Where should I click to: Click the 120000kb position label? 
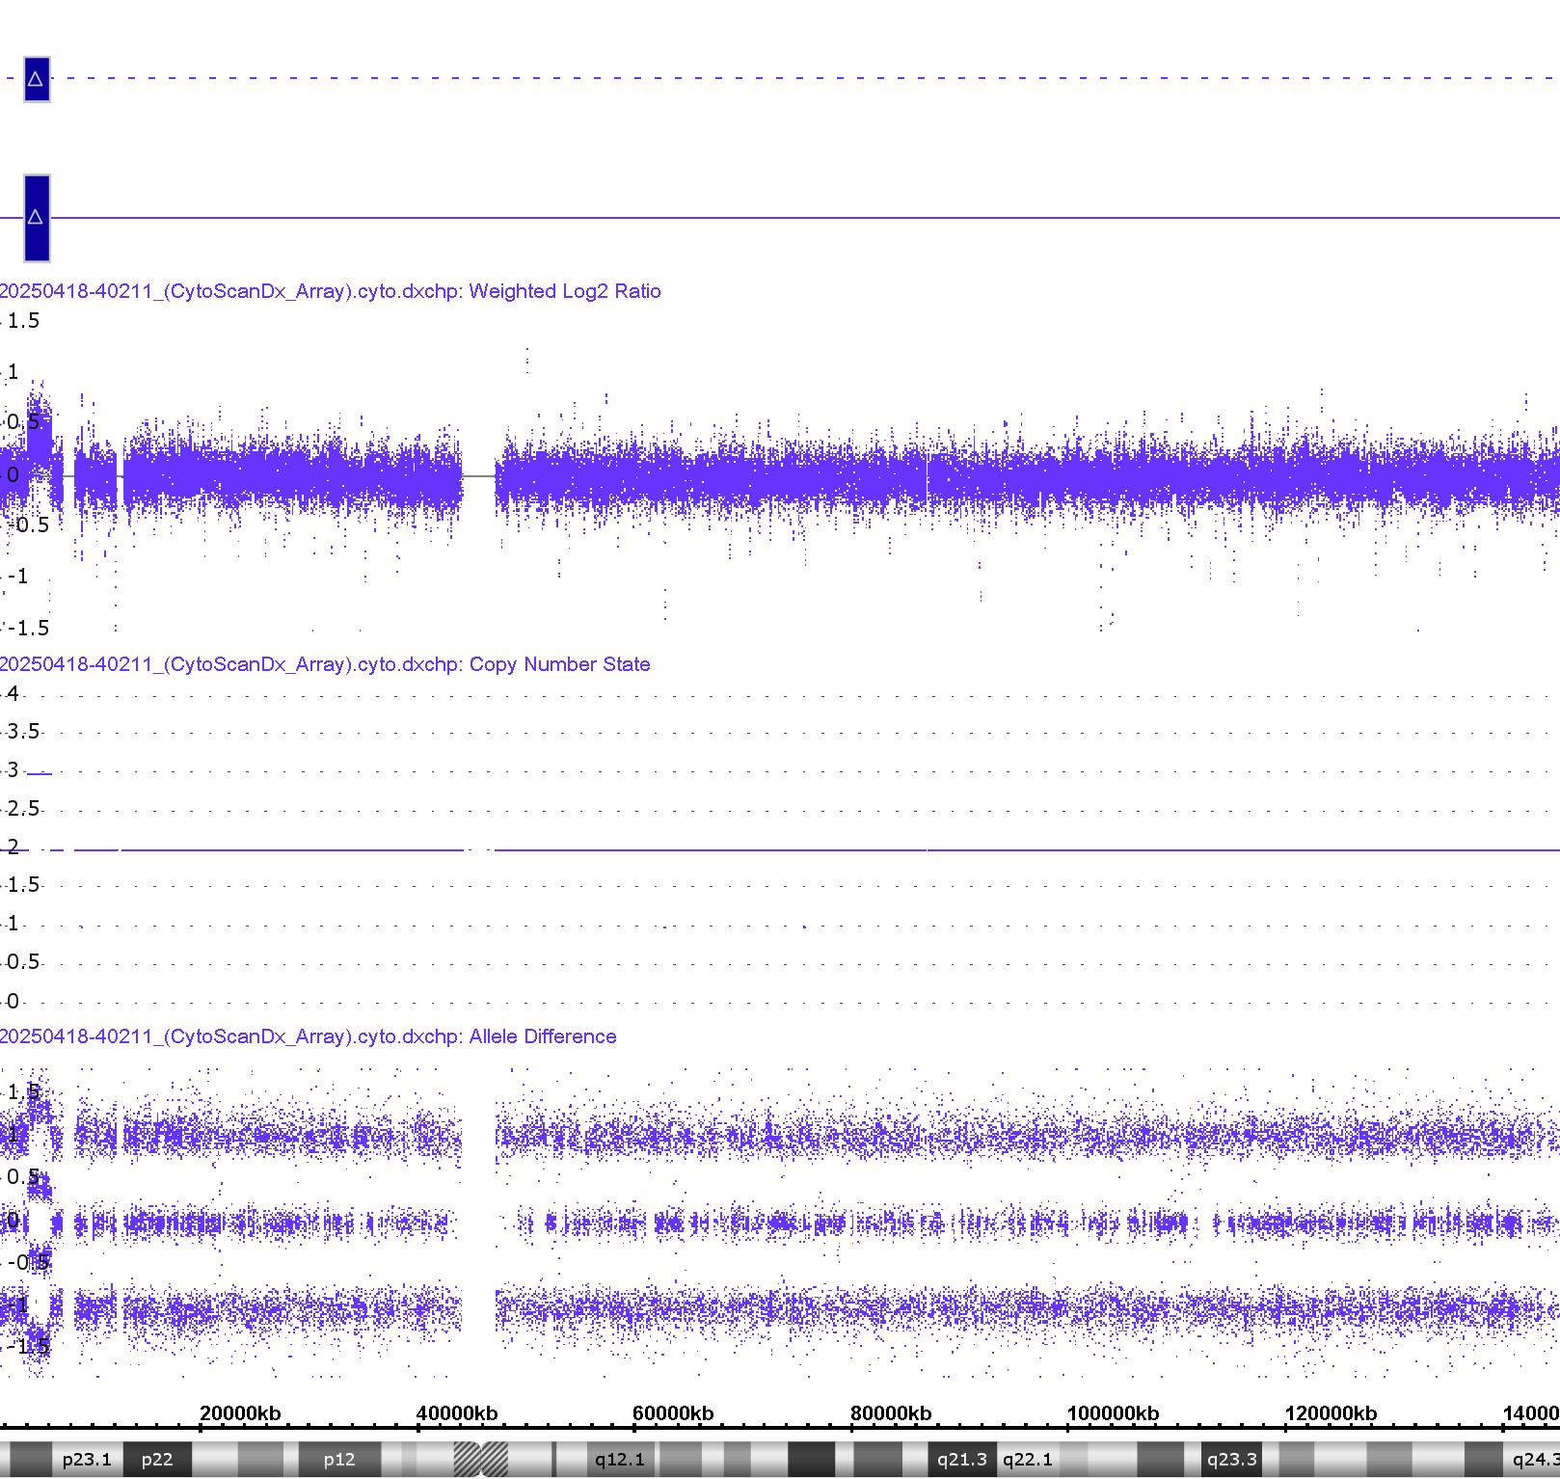(1331, 1413)
